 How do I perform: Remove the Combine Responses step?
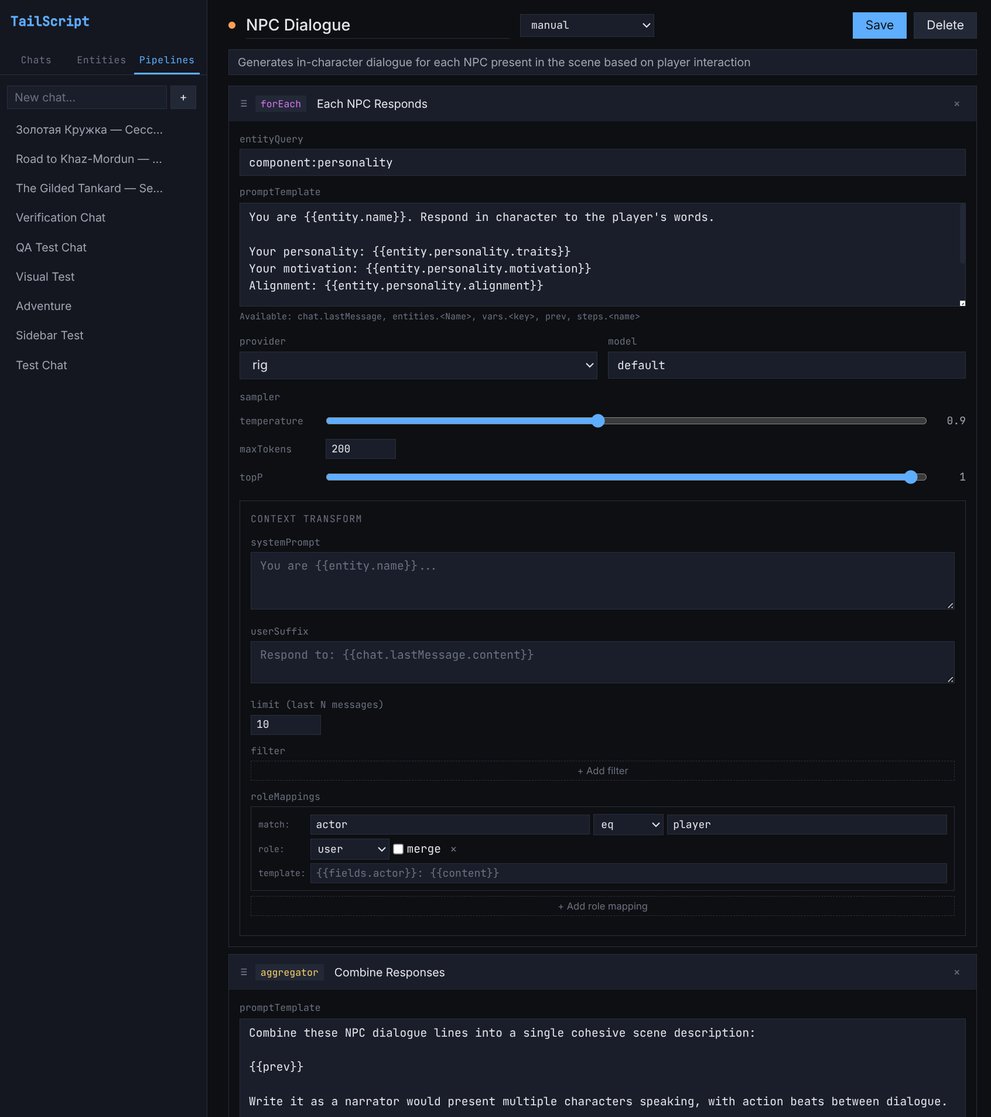pyautogui.click(x=956, y=972)
